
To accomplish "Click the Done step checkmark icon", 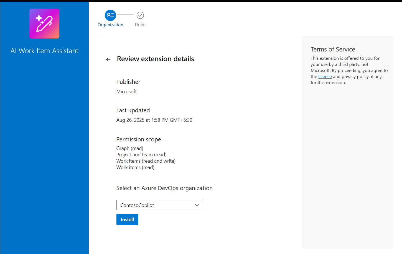I will (140, 15).
